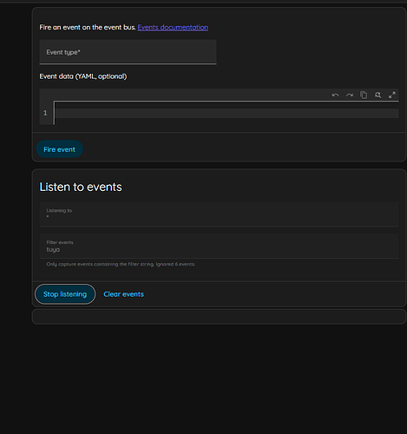Stop listening to events
This screenshot has height=434, width=407.
click(65, 294)
